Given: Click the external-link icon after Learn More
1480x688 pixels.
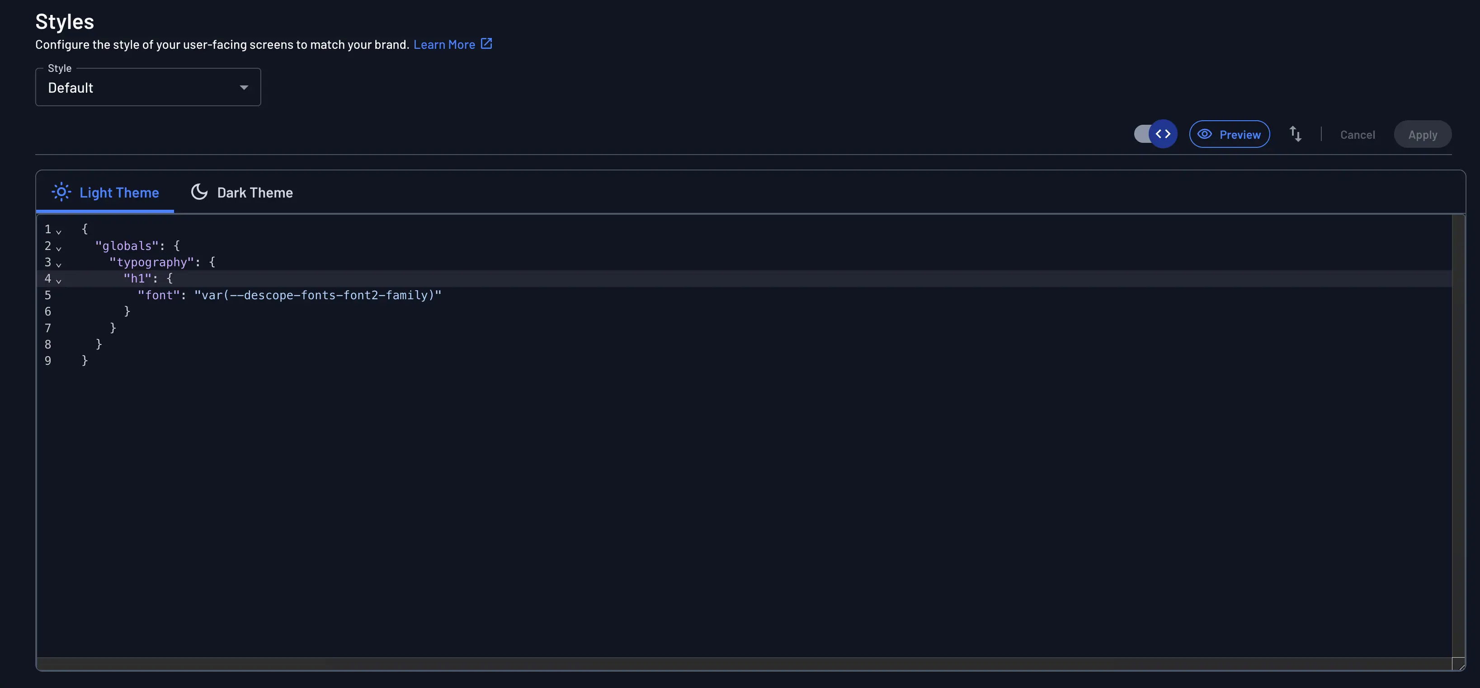Looking at the screenshot, I should pos(486,43).
